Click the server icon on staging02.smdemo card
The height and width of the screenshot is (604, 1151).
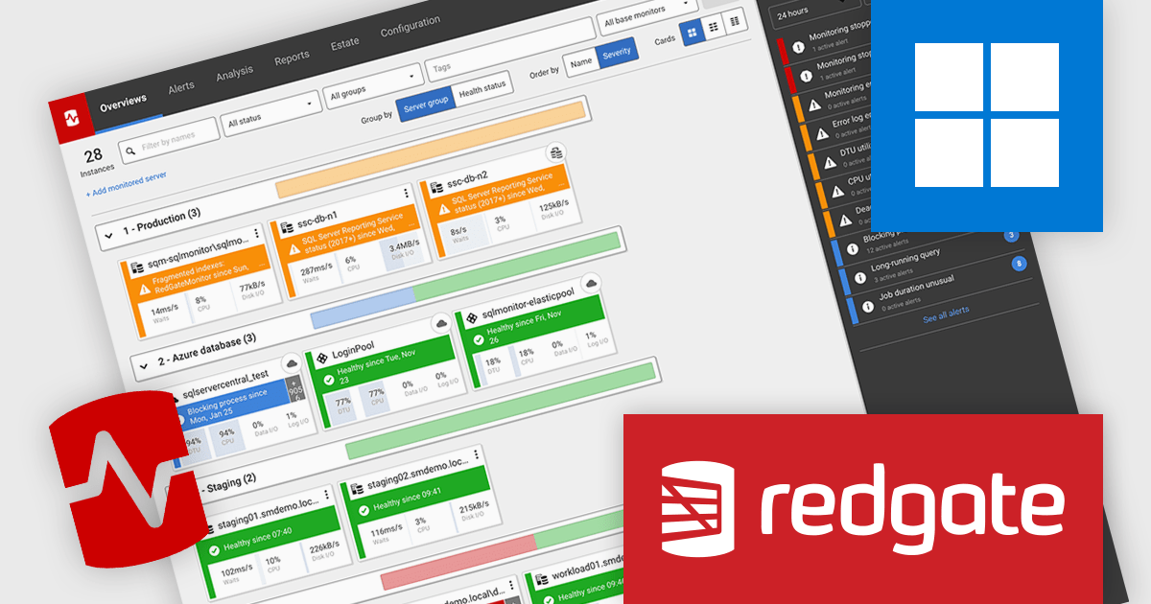click(357, 490)
